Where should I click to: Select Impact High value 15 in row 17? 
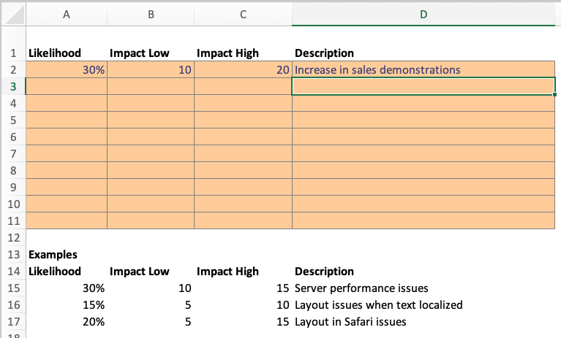pos(243,322)
